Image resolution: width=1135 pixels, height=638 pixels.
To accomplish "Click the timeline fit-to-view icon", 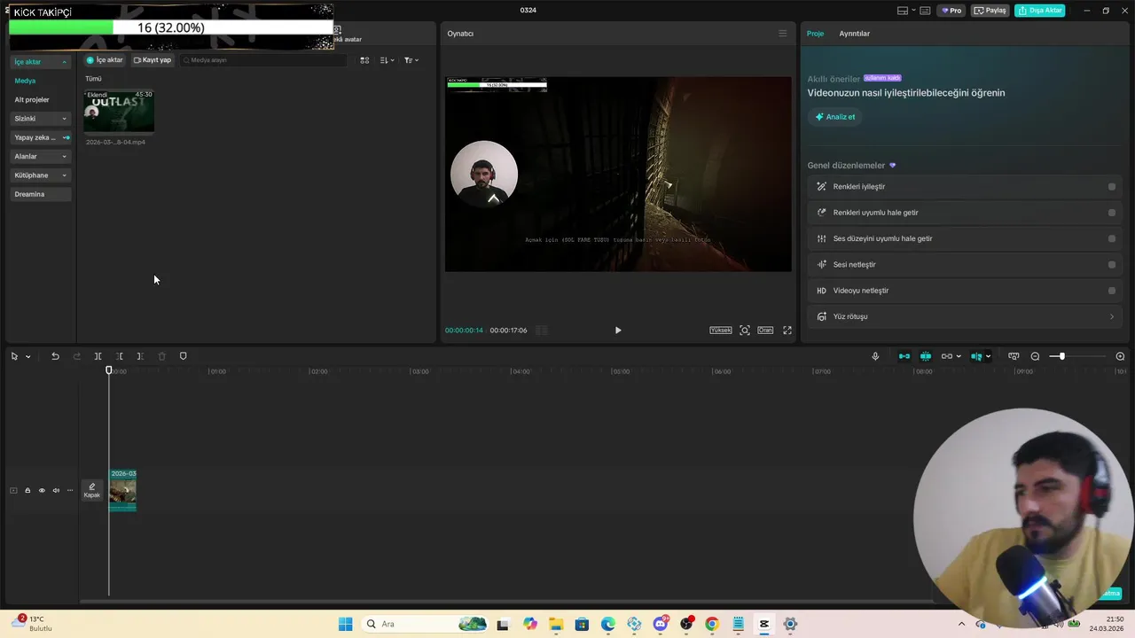I will 1014,356.
